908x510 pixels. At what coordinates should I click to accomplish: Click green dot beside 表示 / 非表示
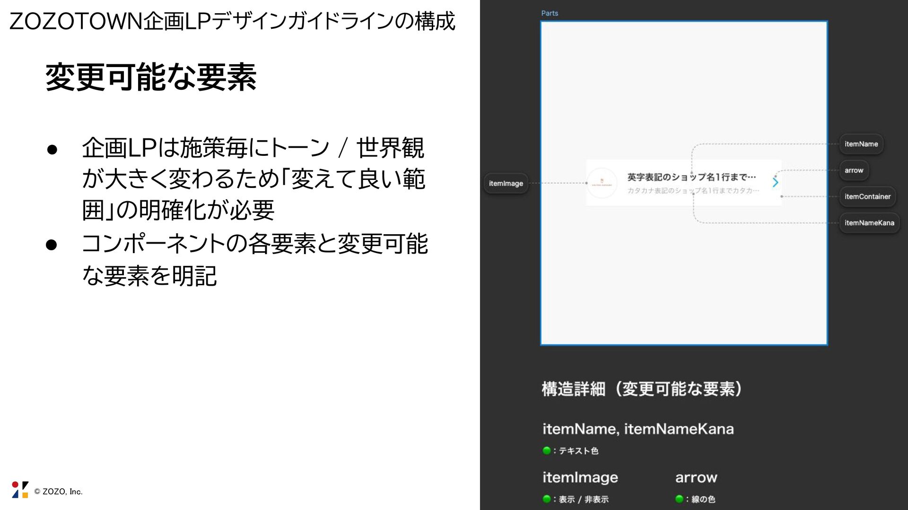tap(547, 499)
